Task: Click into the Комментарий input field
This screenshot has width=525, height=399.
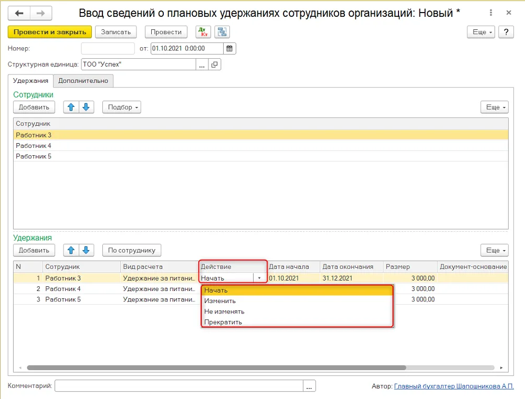Action: 179,385
